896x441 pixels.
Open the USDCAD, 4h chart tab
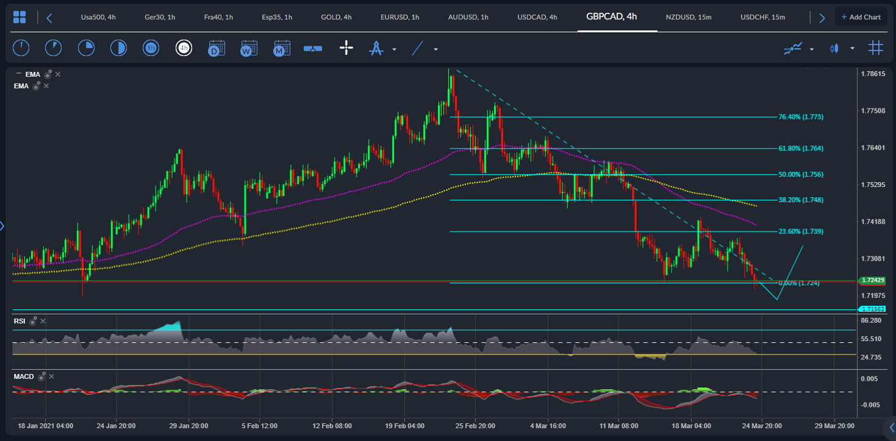point(537,17)
